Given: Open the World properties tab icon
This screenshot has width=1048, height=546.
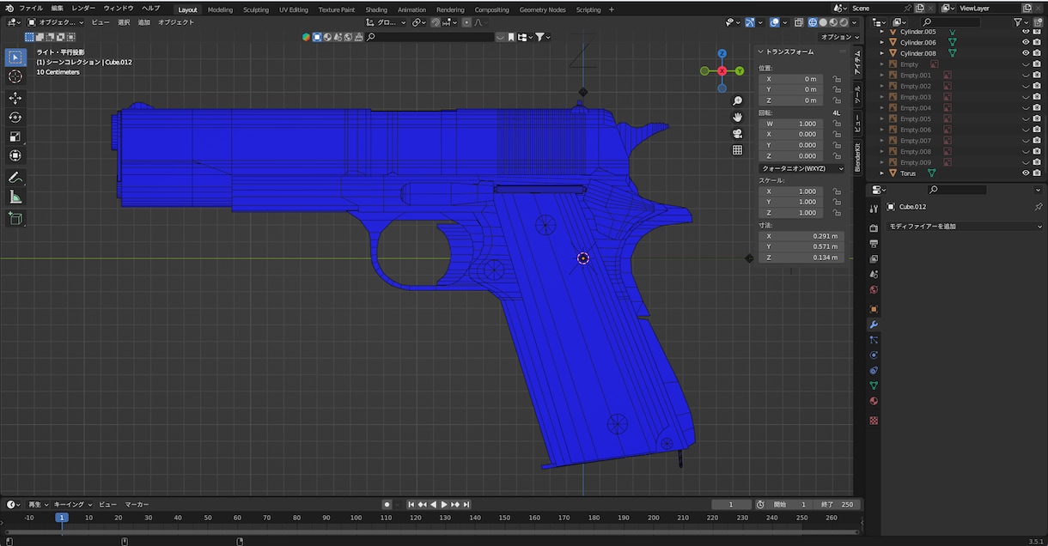Looking at the screenshot, I should pyautogui.click(x=874, y=289).
